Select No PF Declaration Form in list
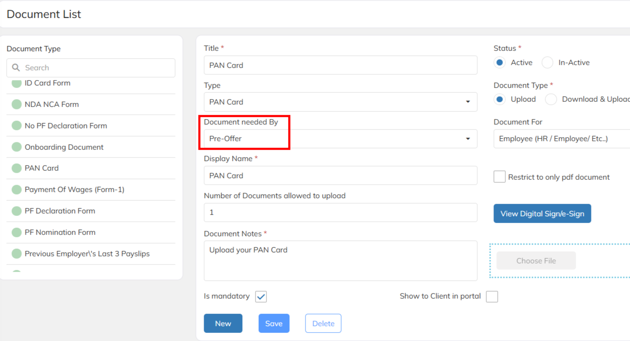The width and height of the screenshot is (630, 341). (x=66, y=126)
